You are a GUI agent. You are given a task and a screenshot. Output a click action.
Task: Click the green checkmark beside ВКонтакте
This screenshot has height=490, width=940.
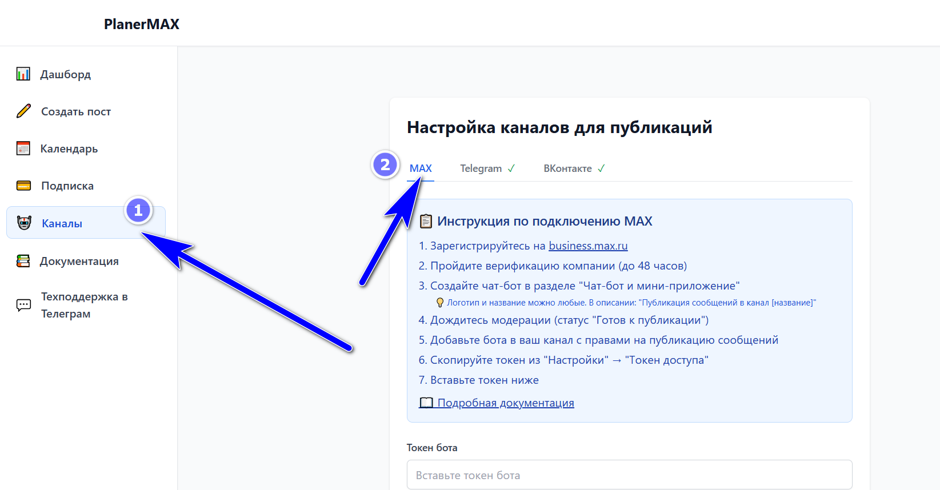(601, 168)
